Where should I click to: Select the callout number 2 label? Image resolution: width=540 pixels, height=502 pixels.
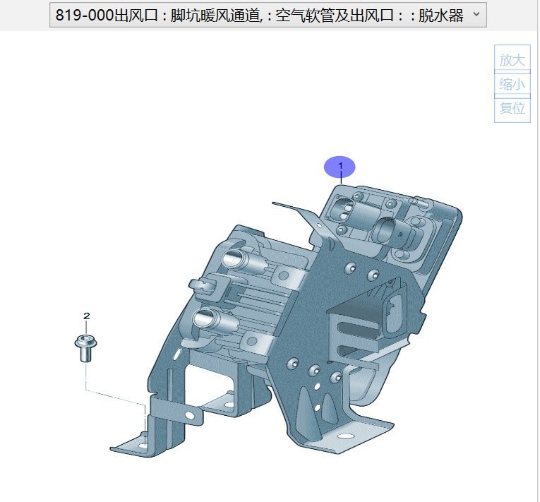[x=86, y=316]
